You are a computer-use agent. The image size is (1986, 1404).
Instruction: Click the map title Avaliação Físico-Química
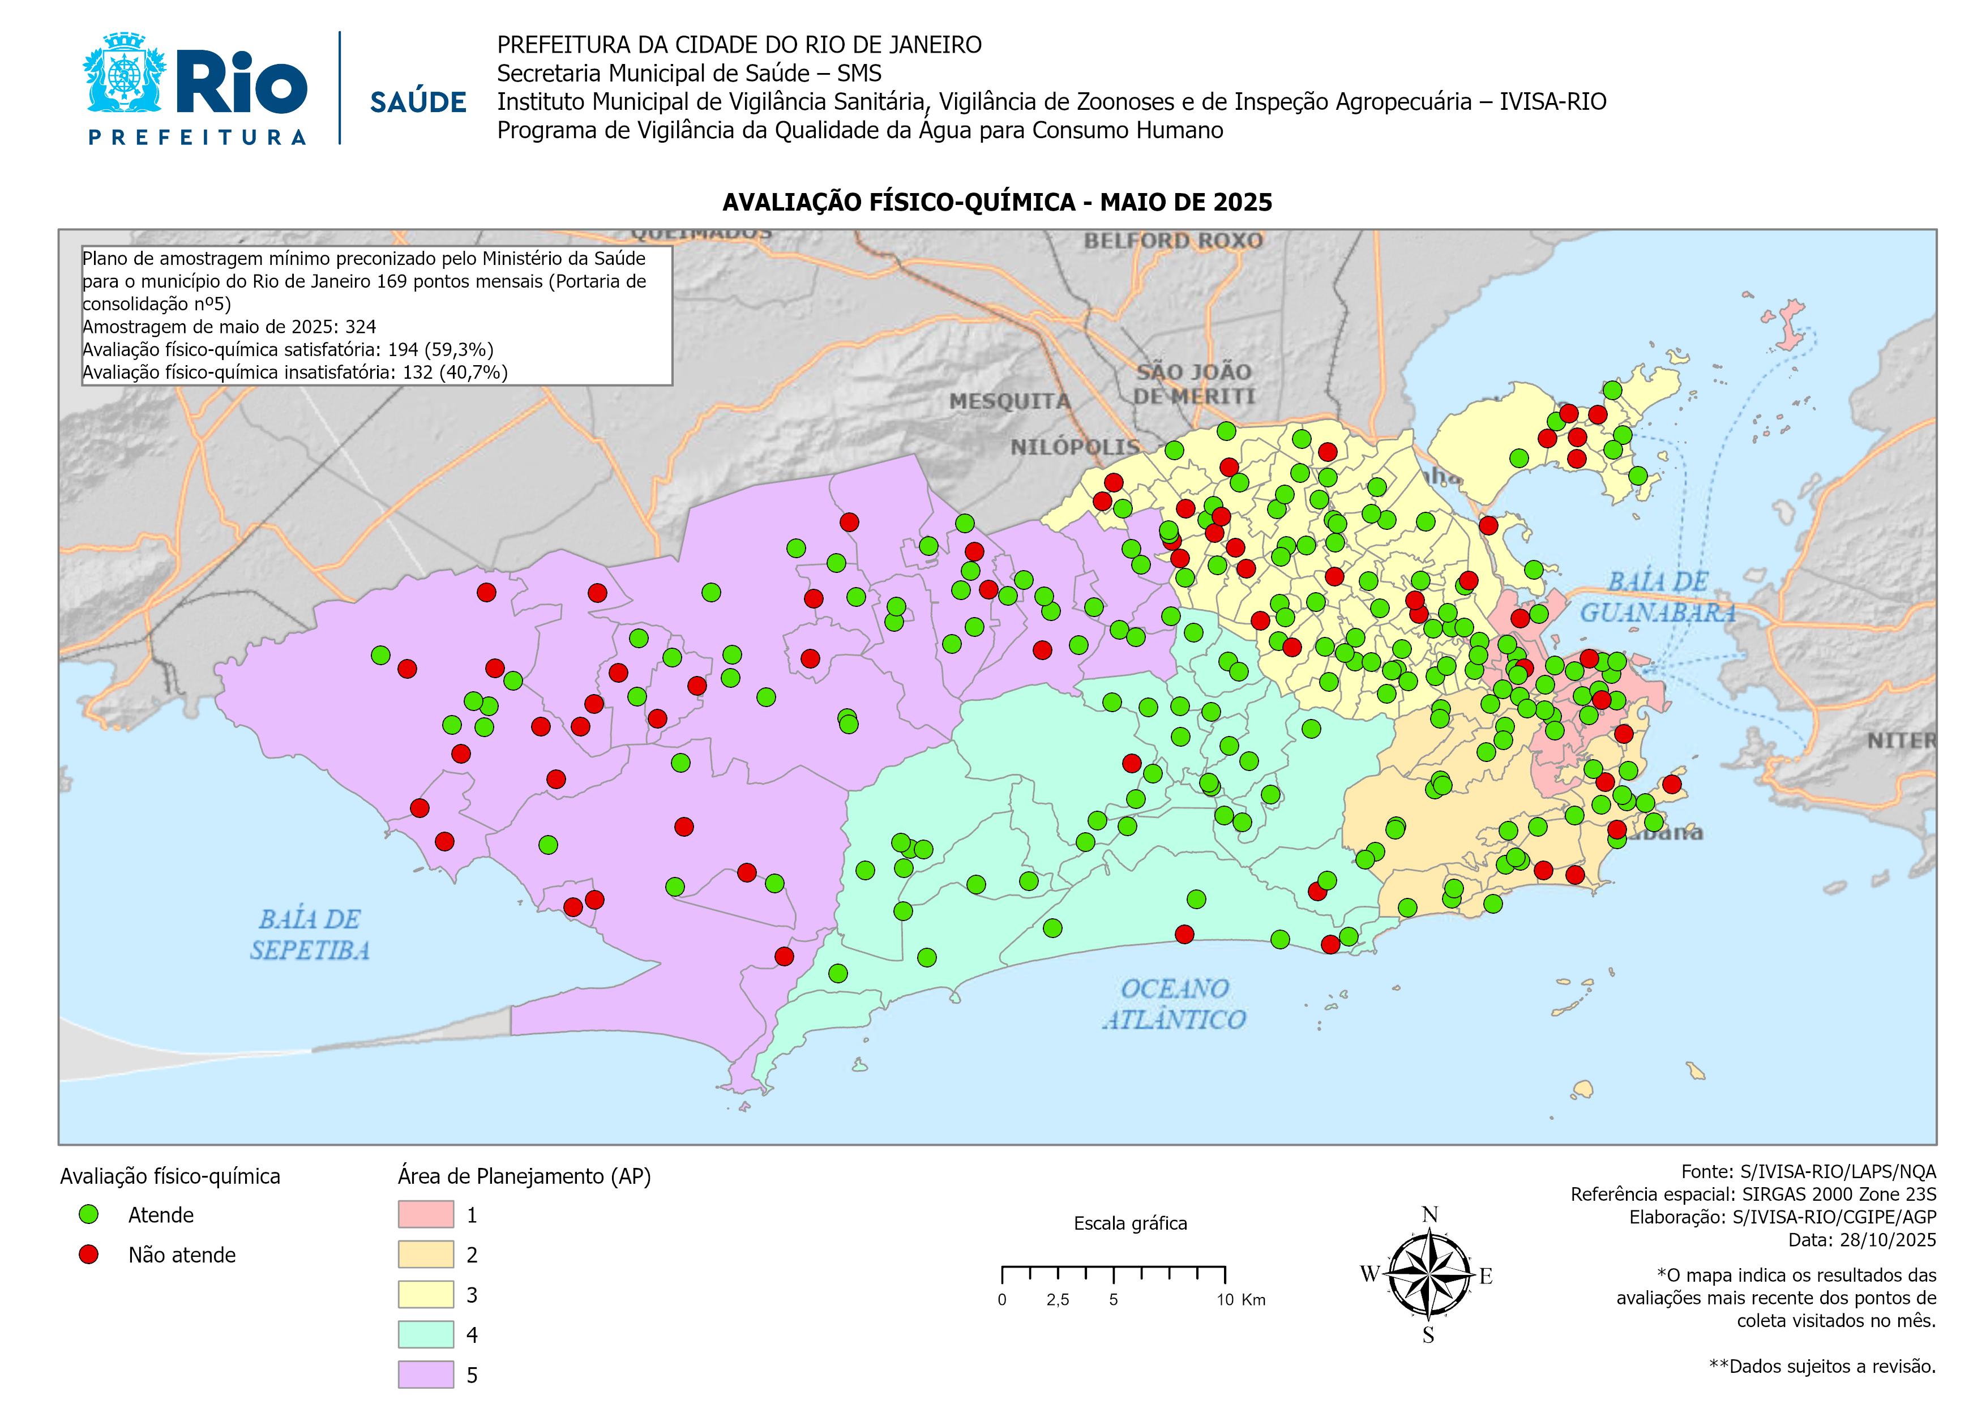[996, 203]
